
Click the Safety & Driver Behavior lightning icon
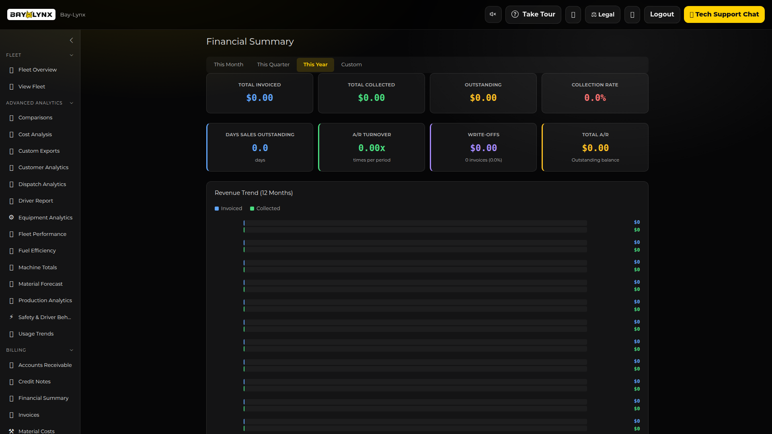tap(11, 317)
